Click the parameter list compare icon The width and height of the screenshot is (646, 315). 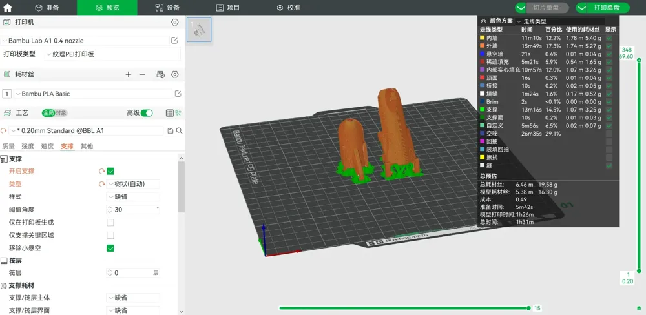169,113
